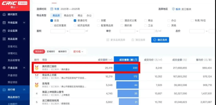This screenshot has width=216, height=105.
Task: Click the 成交均价 column header
Action: click(x=153, y=60)
